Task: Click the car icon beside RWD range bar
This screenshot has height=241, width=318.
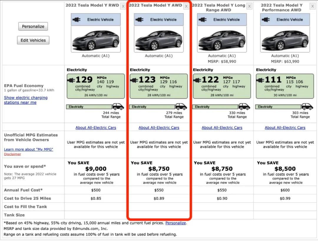Action: click(x=118, y=106)
